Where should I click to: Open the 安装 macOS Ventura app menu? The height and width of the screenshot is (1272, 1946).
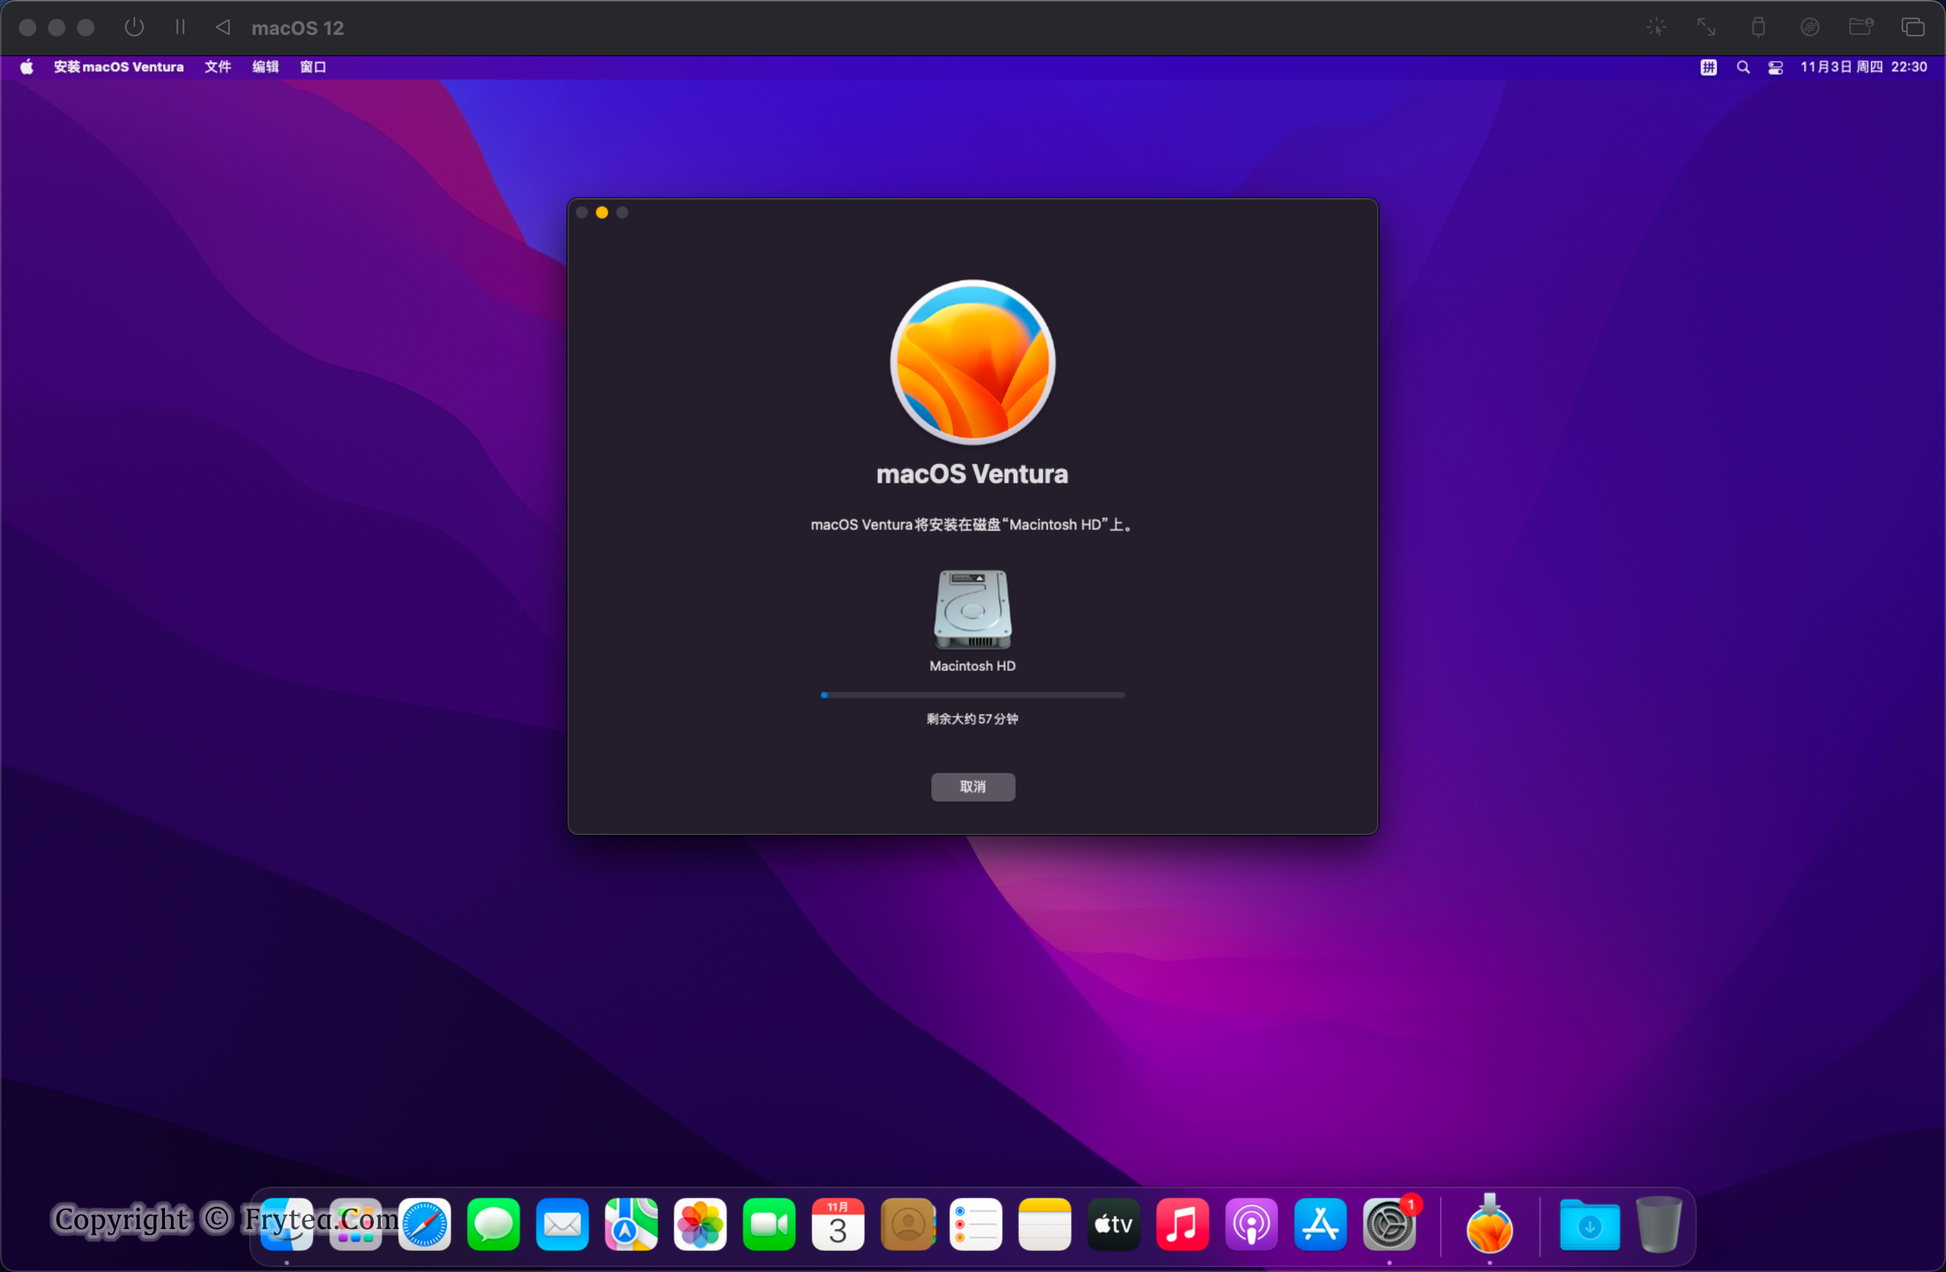click(118, 67)
